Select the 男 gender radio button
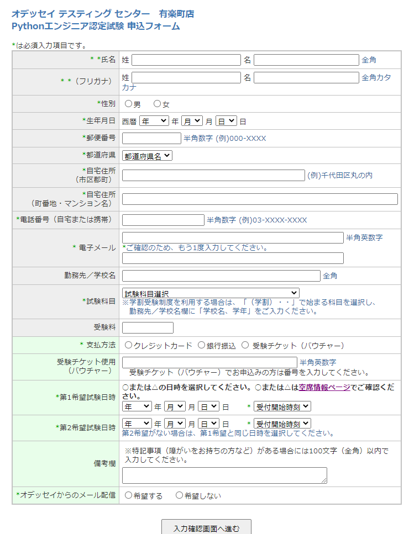Image resolution: width=409 pixels, height=534 pixels. click(128, 103)
